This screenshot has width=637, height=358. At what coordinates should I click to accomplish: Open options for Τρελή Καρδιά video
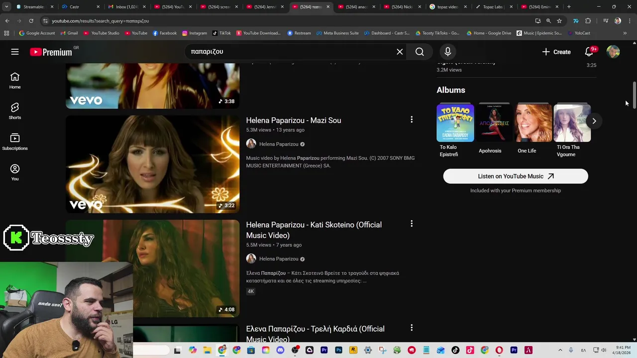412,328
